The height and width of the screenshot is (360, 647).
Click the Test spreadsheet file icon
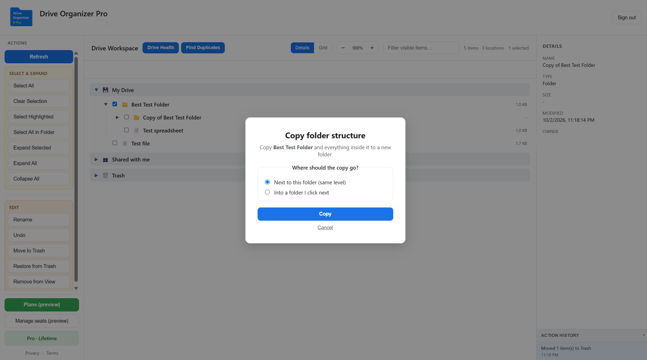pos(136,130)
